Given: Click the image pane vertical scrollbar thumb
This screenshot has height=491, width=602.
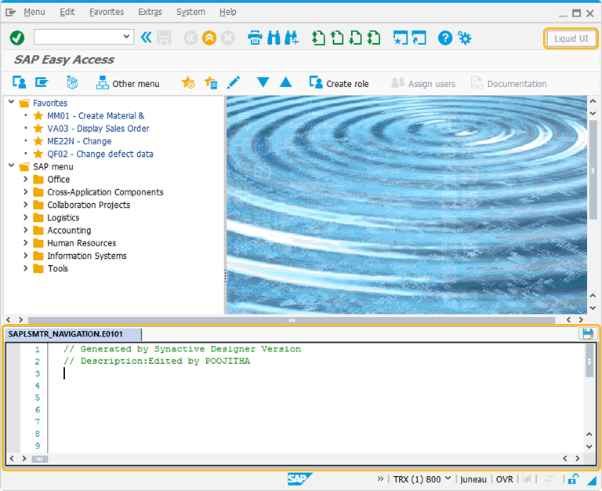Looking at the screenshot, I should [x=593, y=170].
